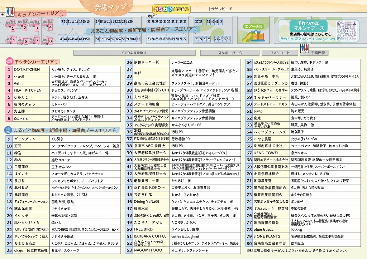The image size is (367, 259).
Task: Click the coffee&doughnut description
Action: (x=185, y=236)
